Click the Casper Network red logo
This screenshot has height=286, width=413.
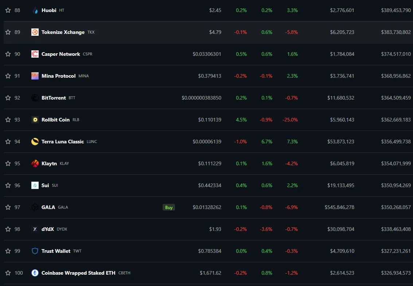35,54
